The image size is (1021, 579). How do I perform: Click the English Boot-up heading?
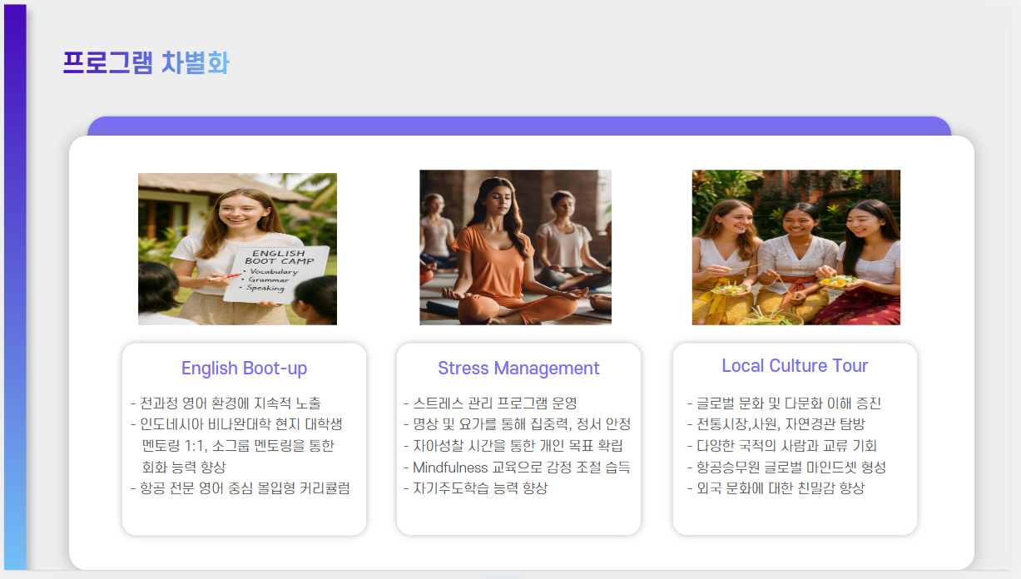[x=244, y=368]
